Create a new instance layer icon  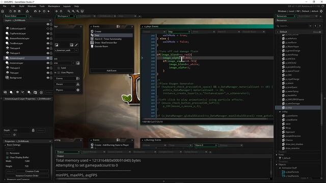click(x=11, y=93)
